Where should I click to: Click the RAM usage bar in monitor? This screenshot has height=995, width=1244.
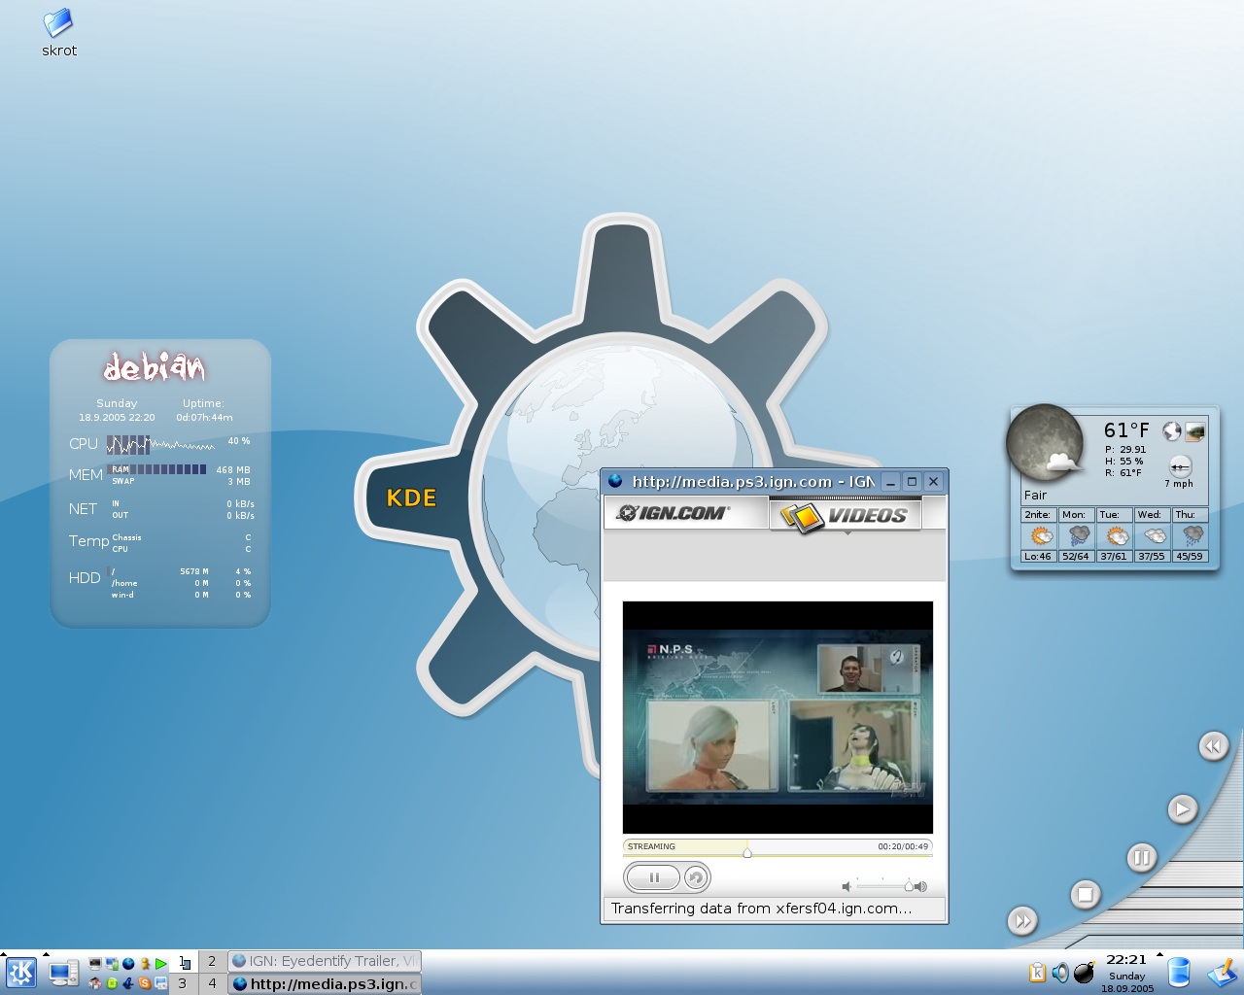[x=156, y=469]
